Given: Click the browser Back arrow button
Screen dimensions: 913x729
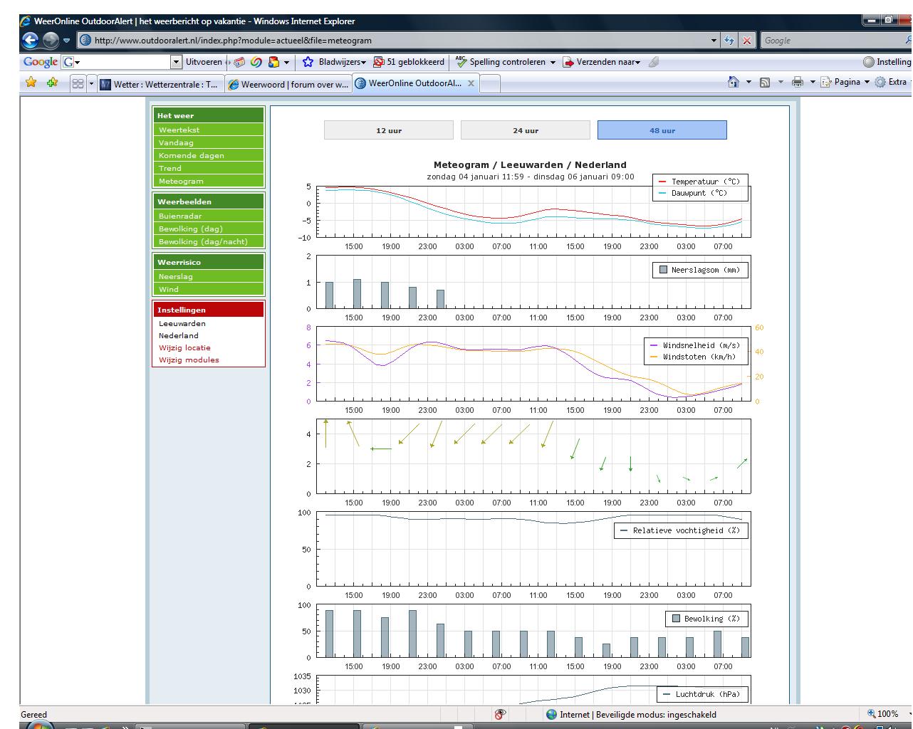Looking at the screenshot, I should [x=30, y=41].
